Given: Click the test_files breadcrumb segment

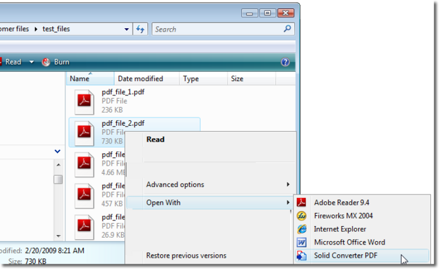Looking at the screenshot, I should 56,29.
